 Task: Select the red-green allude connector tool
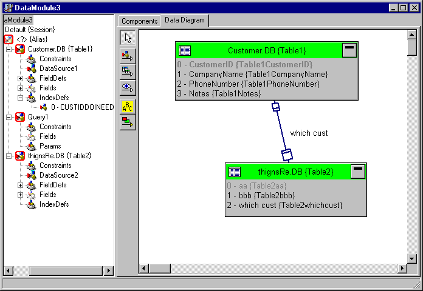[128, 122]
